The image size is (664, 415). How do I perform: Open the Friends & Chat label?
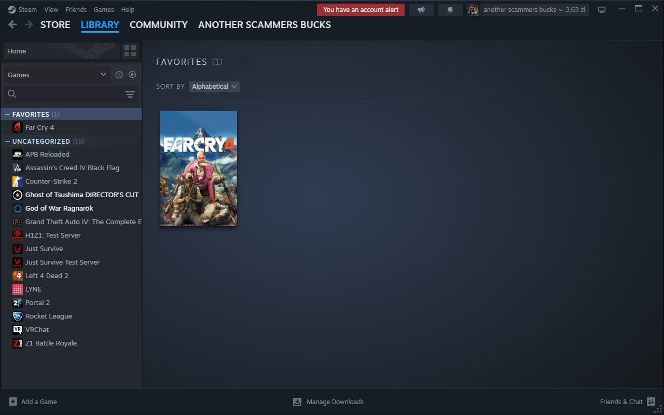[621, 402]
